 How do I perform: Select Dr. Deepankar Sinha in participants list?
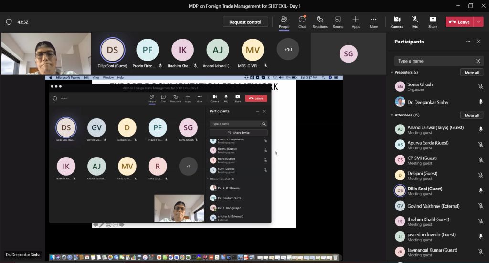point(438,102)
